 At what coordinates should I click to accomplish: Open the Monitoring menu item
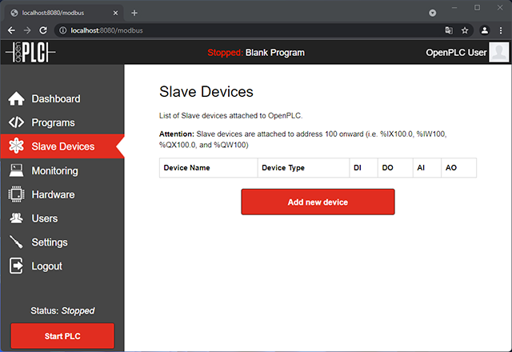click(54, 170)
